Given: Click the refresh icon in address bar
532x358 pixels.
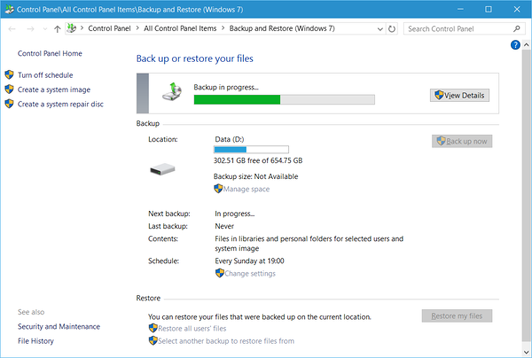Looking at the screenshot, I should click(x=392, y=29).
